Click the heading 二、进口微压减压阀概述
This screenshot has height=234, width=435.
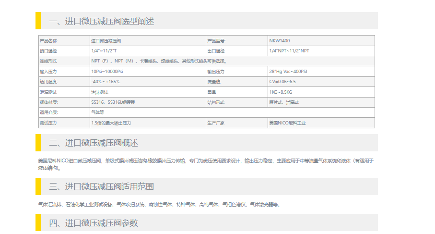pyautogui.click(x=93, y=143)
